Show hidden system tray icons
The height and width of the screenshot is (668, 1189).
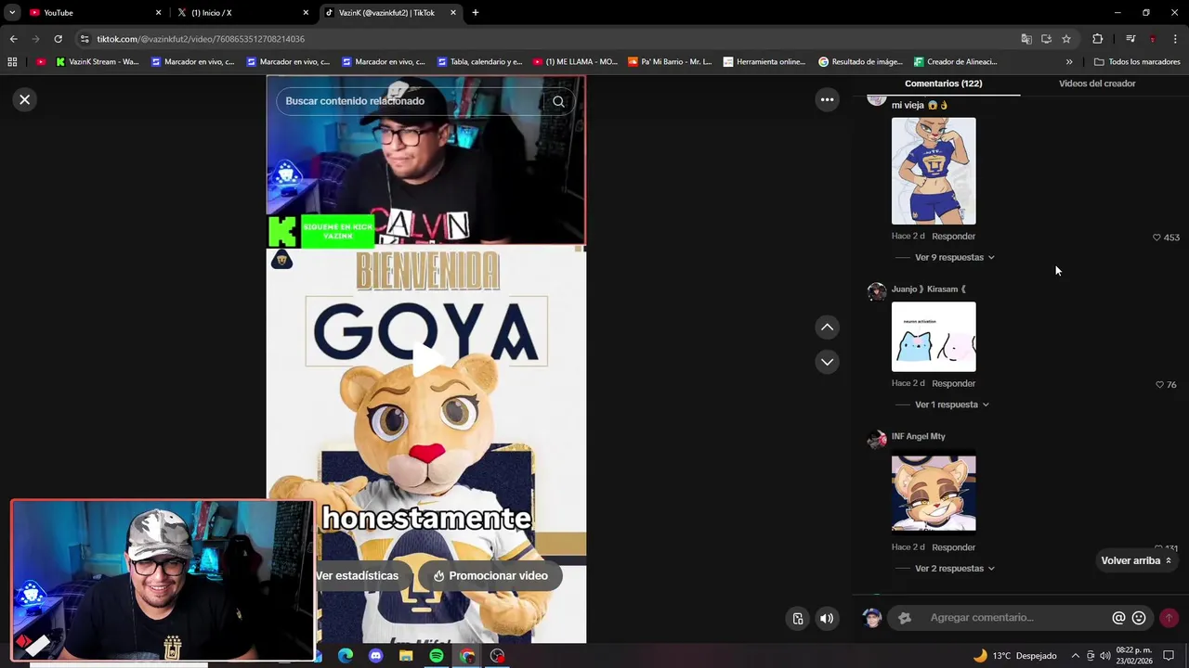1076,656
